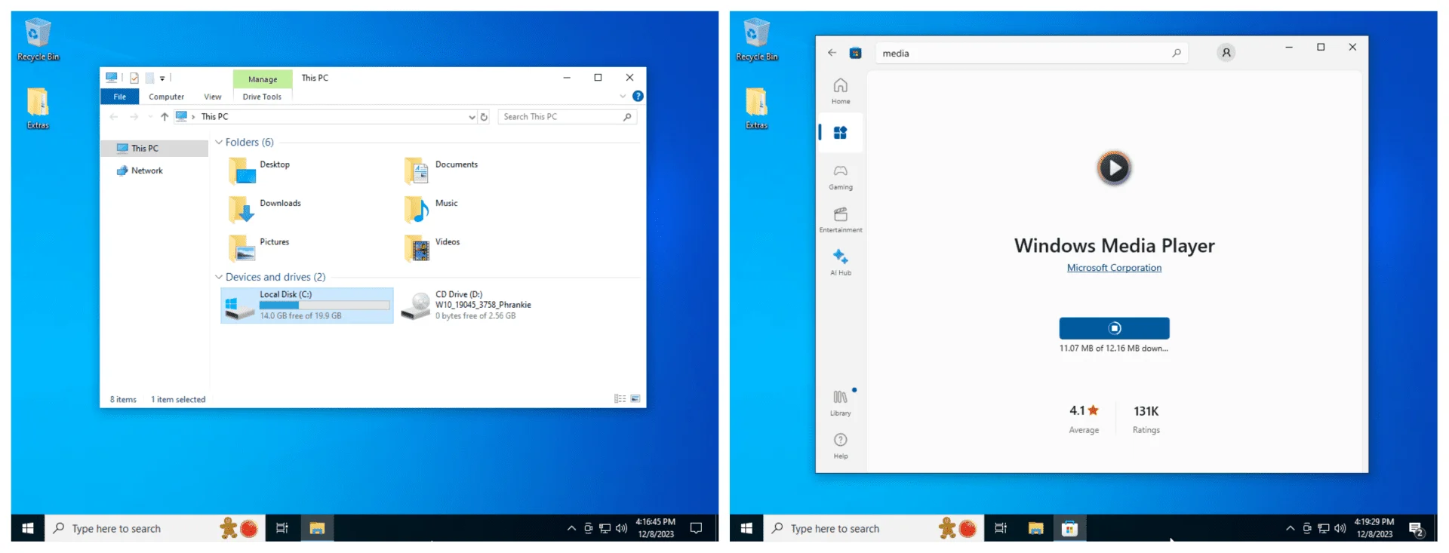The width and height of the screenshot is (1449, 553).
Task: Select the Pictures folder
Action: (260, 247)
